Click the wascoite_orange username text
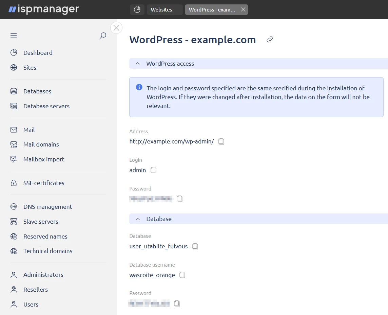This screenshot has height=315, width=388. click(152, 275)
